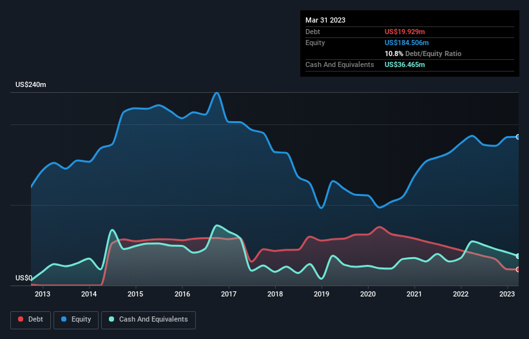The image size is (529, 339).
Task: Click the US$240m y-axis label
Action: pyautogui.click(x=31, y=84)
